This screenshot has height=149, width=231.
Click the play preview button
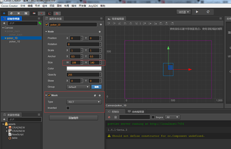pos(197,12)
